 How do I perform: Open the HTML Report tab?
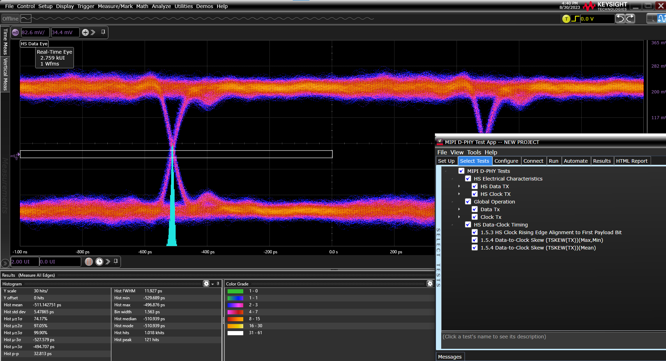[x=631, y=161]
